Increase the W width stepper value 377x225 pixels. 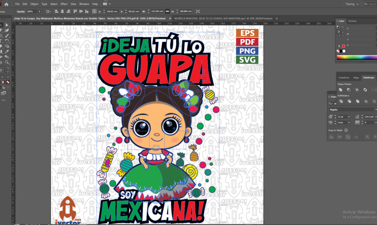pos(148,10)
